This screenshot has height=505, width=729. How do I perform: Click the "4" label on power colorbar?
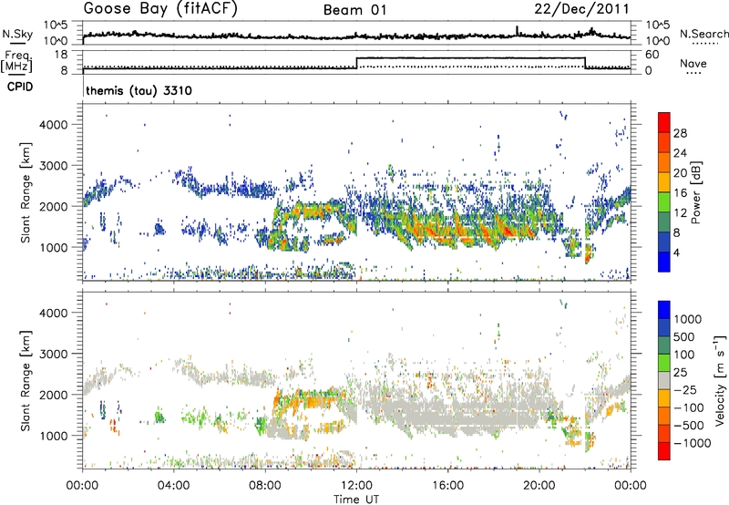click(677, 252)
